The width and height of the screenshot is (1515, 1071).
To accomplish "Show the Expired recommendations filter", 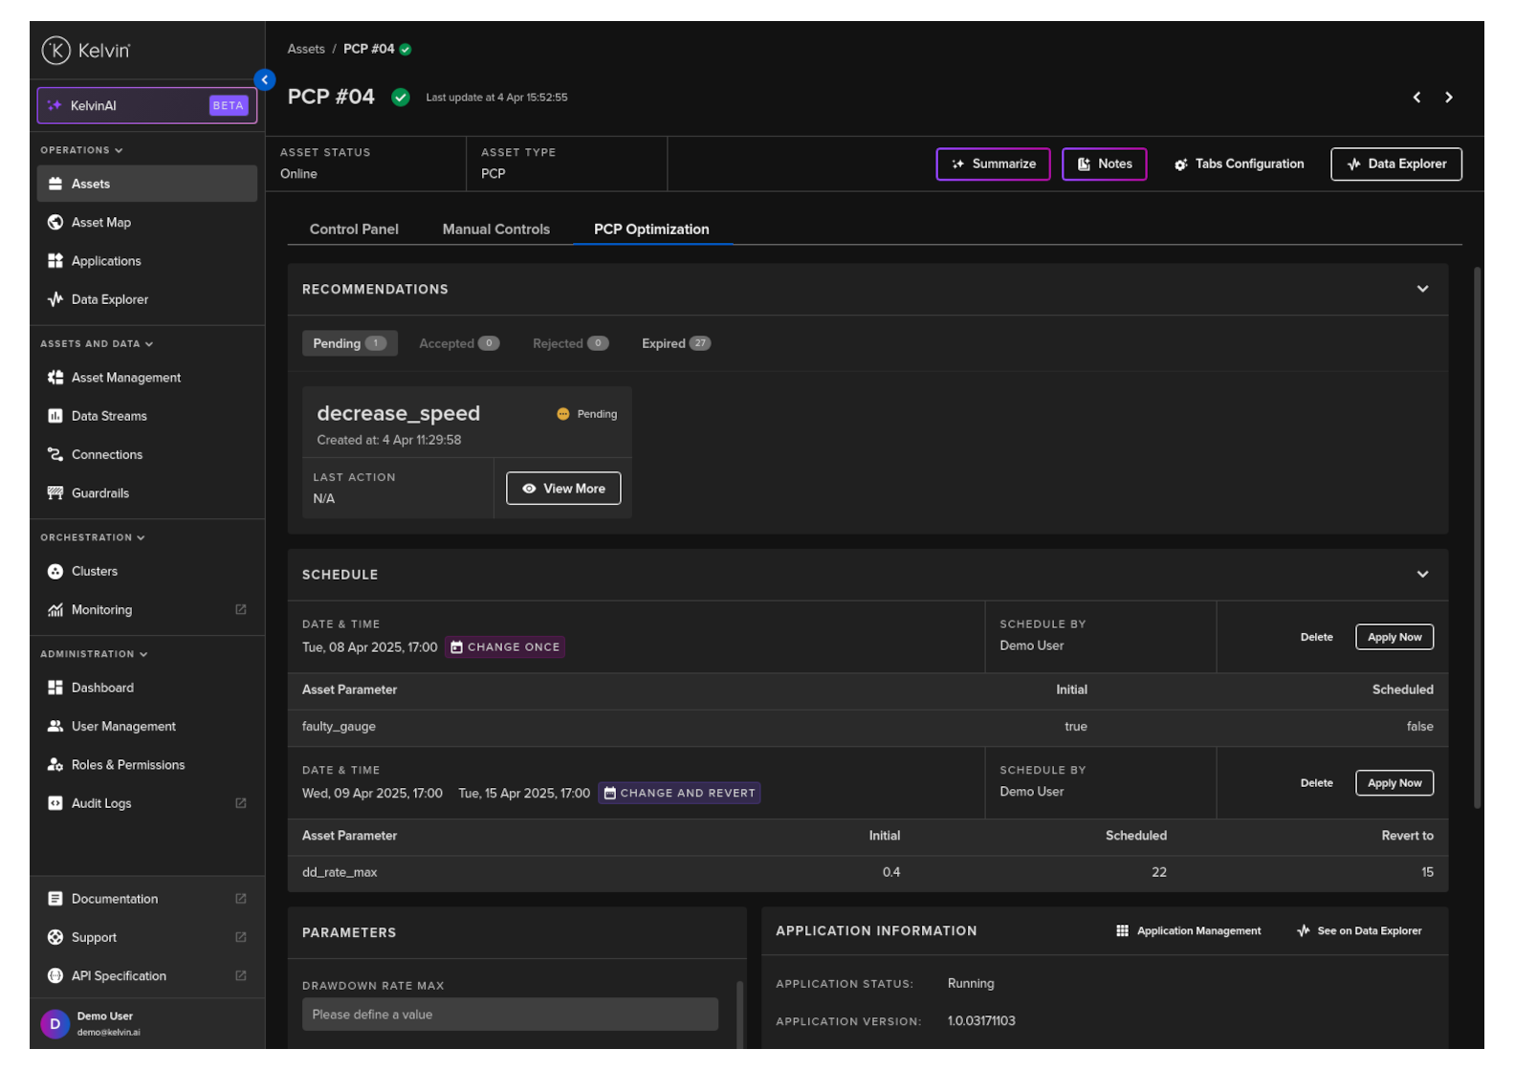I will [675, 343].
